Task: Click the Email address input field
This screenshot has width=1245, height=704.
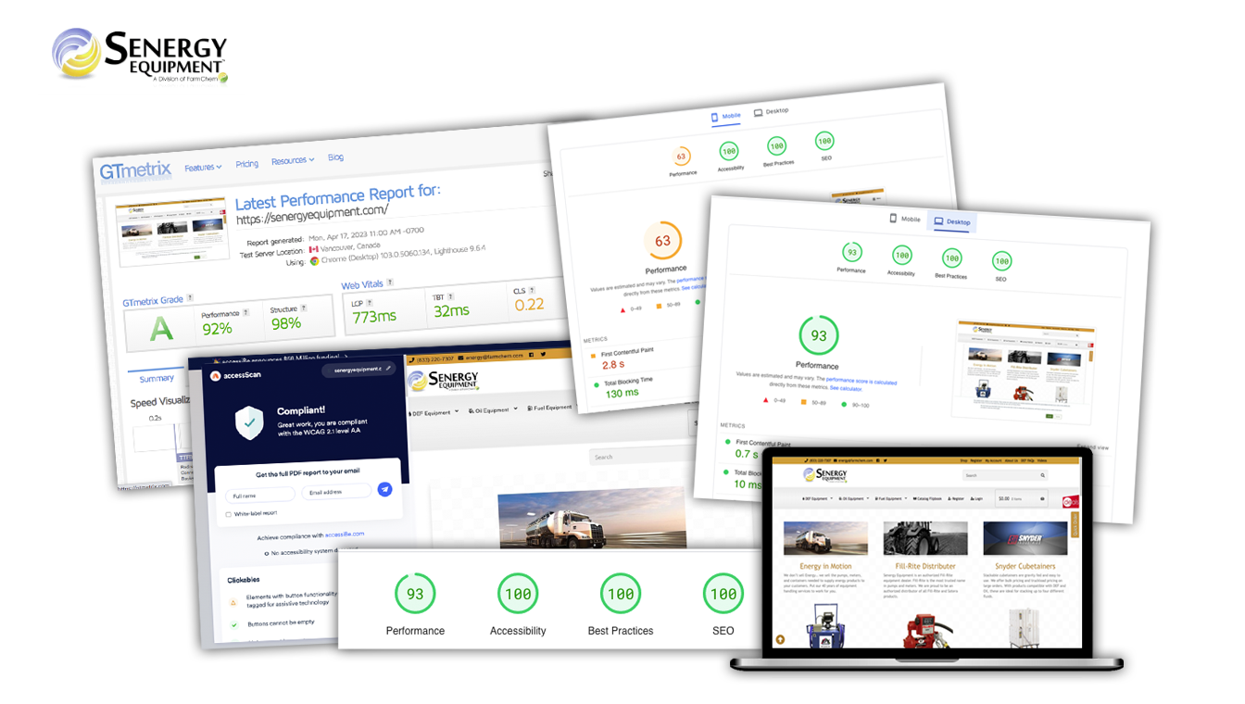Action: point(335,492)
